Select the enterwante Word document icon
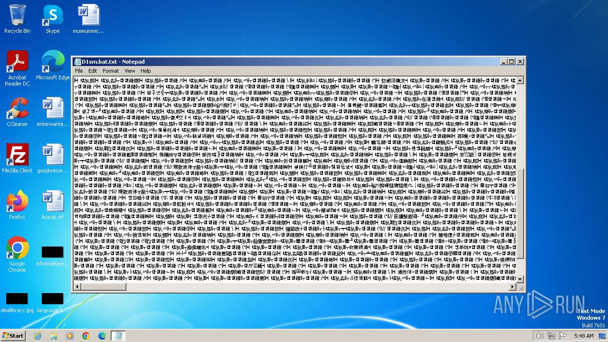The image size is (608, 342). pyautogui.click(x=53, y=112)
